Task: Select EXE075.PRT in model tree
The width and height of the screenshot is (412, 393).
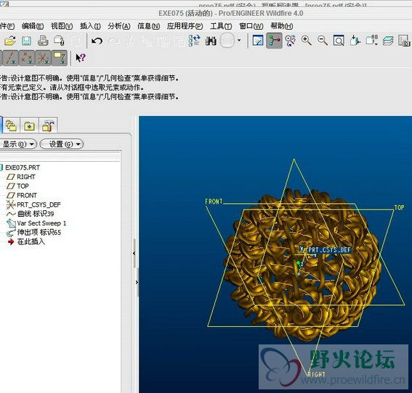Action: (23, 167)
